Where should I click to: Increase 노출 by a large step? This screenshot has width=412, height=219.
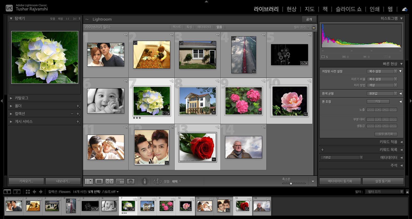pos(393,110)
